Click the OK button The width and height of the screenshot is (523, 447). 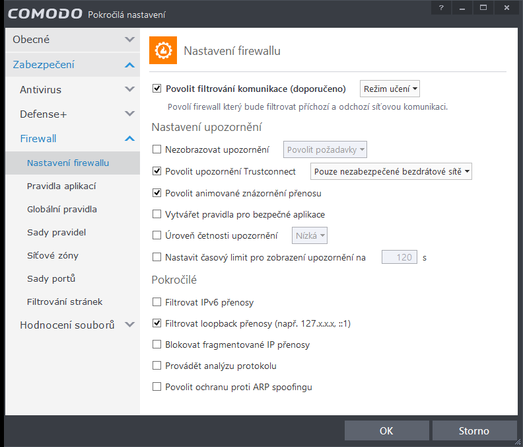click(x=386, y=430)
